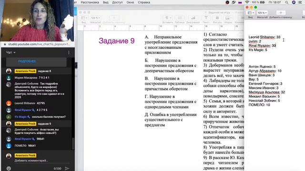The height and width of the screenshot is (171, 305).
Task: Click the plus Add page icon in front window
Action: coord(281,13)
